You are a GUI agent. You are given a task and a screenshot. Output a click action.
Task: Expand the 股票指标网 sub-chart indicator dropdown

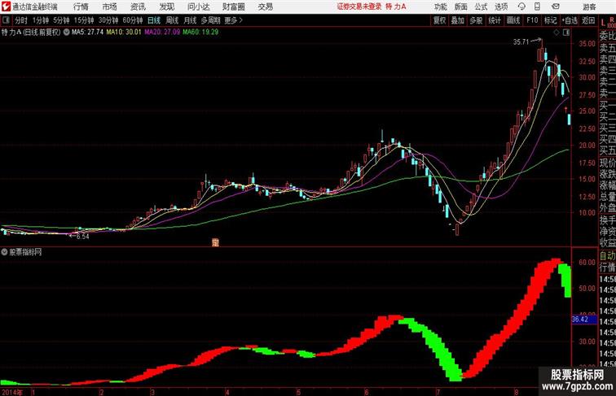click(x=4, y=252)
